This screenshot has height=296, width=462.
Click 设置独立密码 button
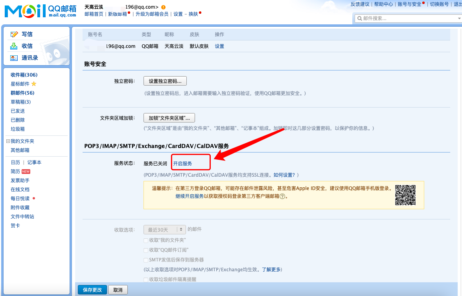point(165,81)
